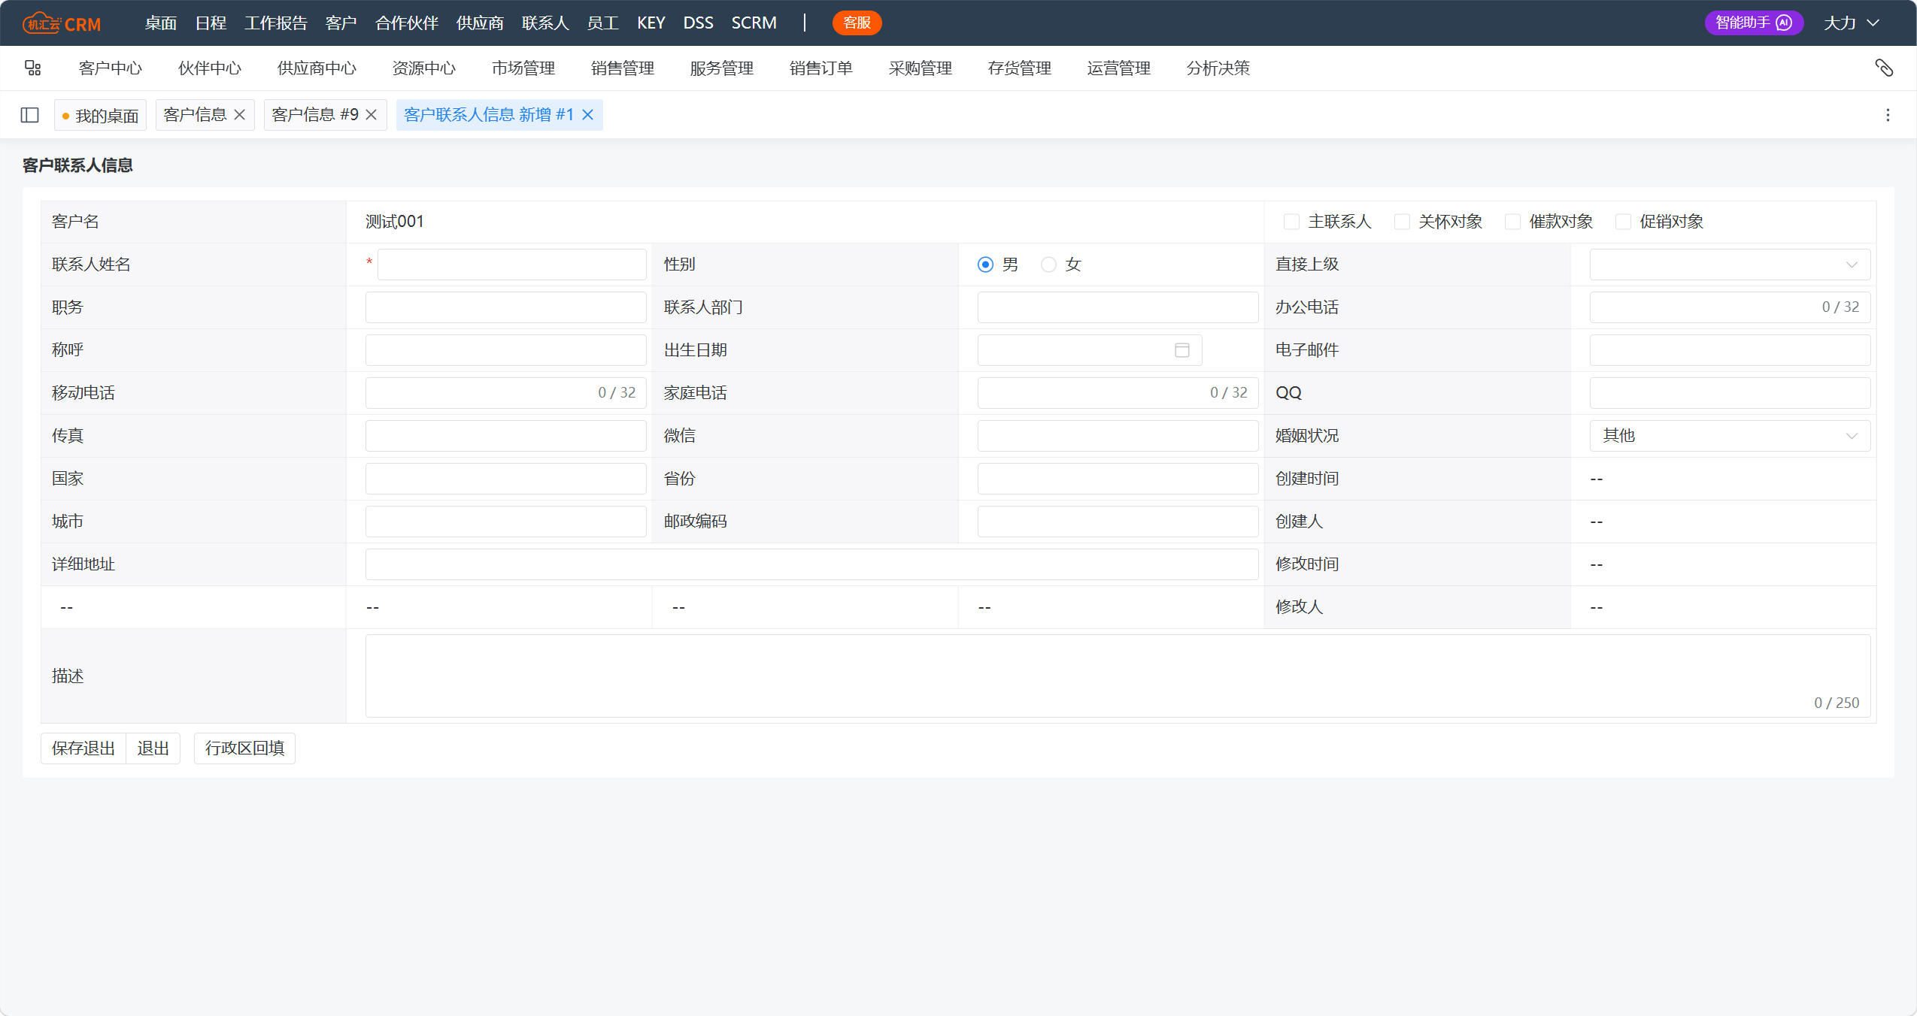Go to 采购管理 module
Image resolution: width=1917 pixels, height=1016 pixels.
921,68
